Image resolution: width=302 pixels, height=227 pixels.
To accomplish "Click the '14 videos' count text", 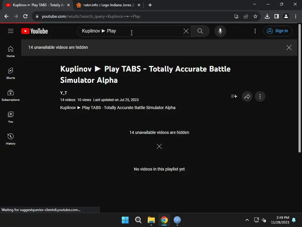I will 68,100.
